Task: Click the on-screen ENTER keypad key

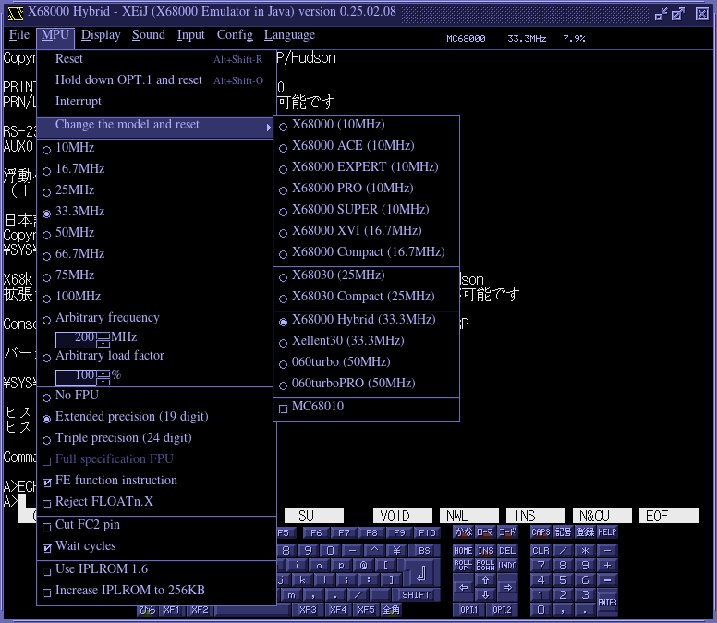Action: [607, 603]
